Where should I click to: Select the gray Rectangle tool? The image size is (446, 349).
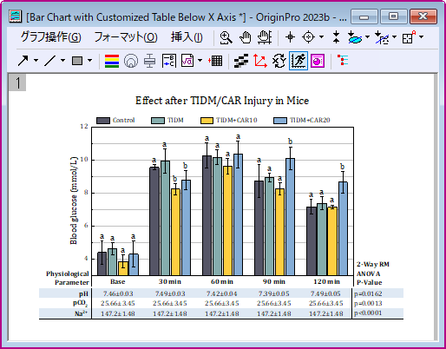click(77, 61)
